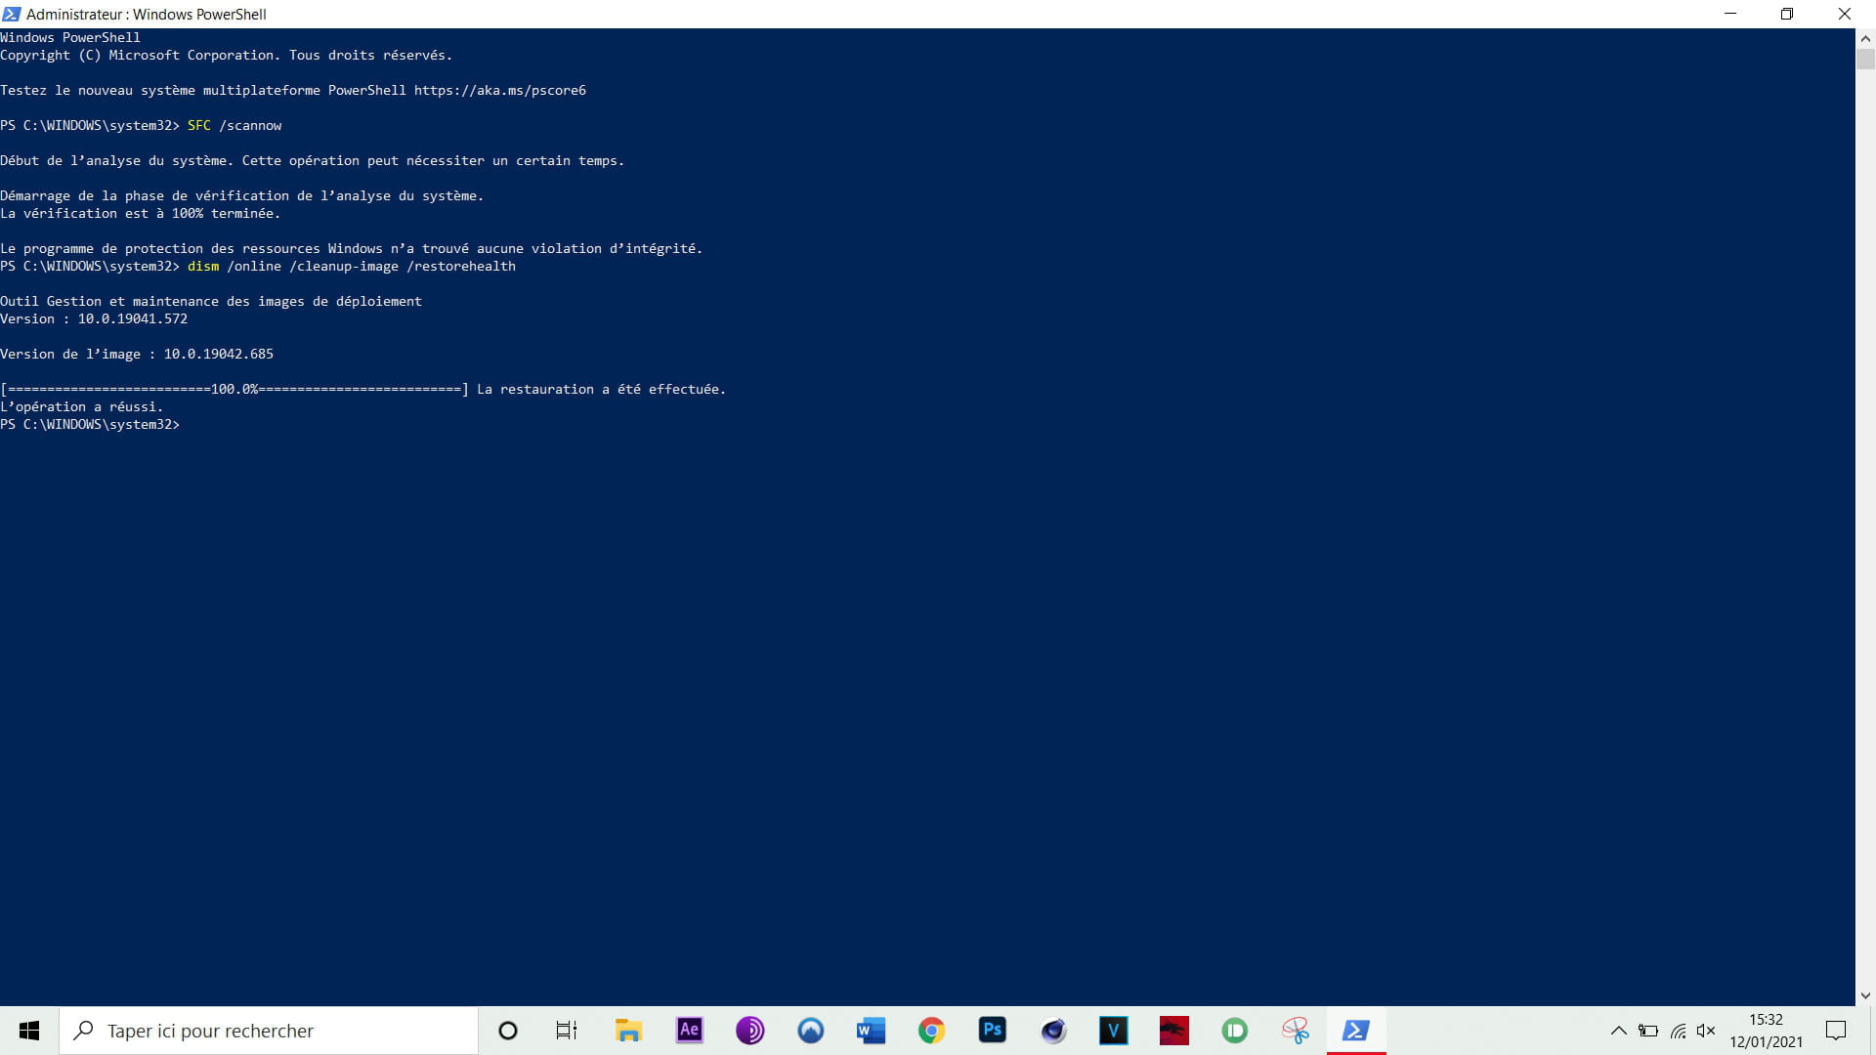Open the V app icon on taskbar
Viewport: 1876px width, 1055px height.
click(x=1113, y=1031)
